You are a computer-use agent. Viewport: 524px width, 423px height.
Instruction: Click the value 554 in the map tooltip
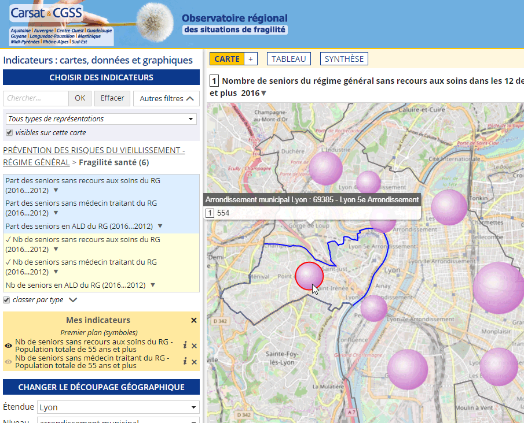(x=223, y=213)
